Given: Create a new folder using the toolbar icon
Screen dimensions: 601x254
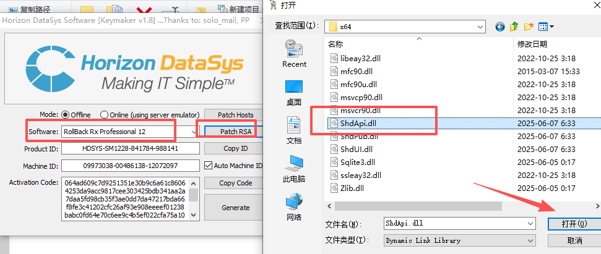Looking at the screenshot, I should coord(529,27).
